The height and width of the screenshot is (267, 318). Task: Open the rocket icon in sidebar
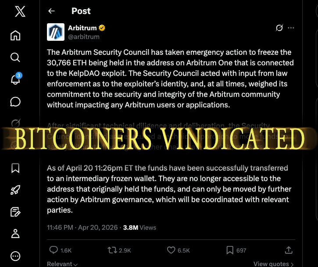tap(15, 190)
